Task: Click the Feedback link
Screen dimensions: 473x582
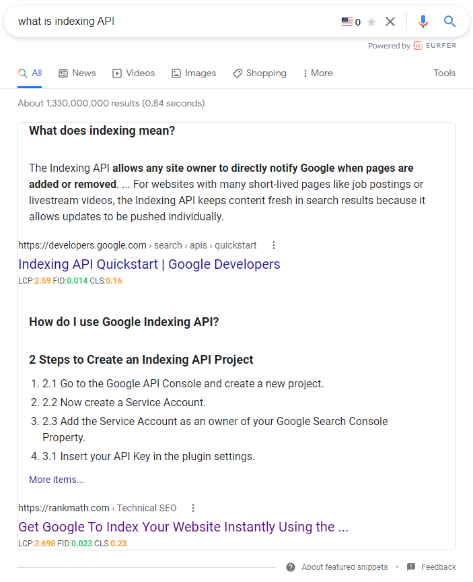Action: tap(439, 567)
